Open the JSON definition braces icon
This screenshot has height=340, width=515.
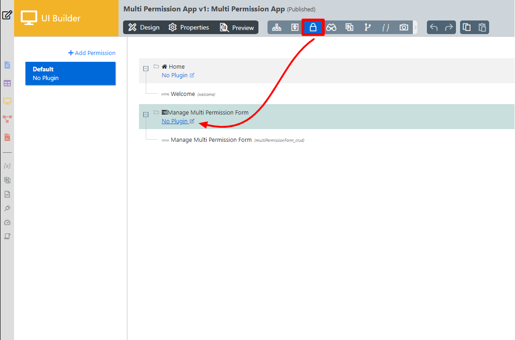[386, 27]
